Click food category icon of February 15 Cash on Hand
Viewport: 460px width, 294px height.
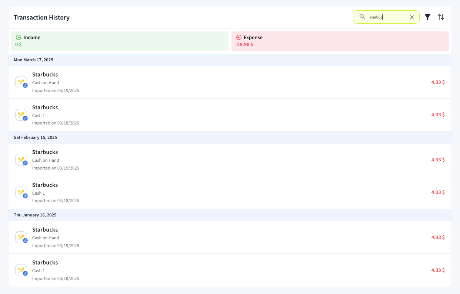tap(21, 160)
